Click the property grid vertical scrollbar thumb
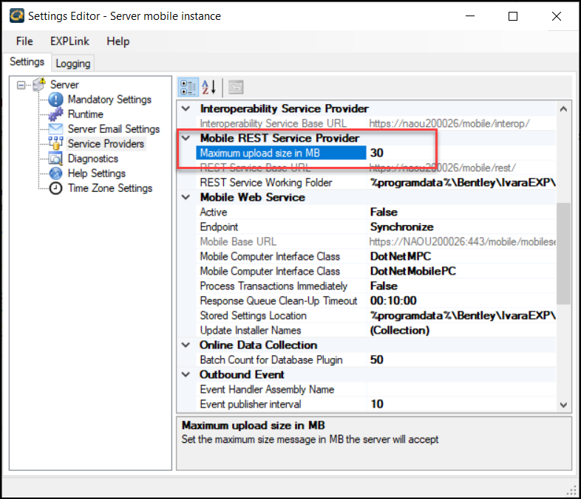 563,253
